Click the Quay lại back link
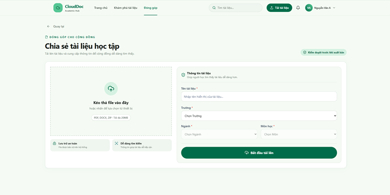 click(56, 26)
